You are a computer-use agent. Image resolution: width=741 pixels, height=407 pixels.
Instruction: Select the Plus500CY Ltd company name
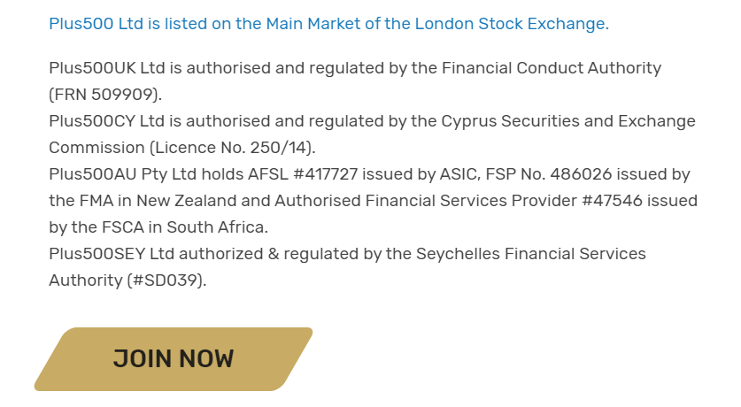[107, 121]
